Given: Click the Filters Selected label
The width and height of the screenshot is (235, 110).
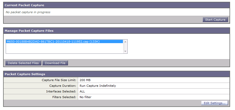Looking at the screenshot, I should pyautogui.click(x=64, y=97).
